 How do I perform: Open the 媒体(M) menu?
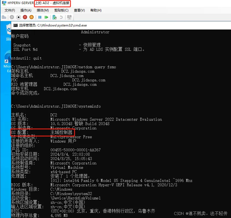(x=43, y=10)
